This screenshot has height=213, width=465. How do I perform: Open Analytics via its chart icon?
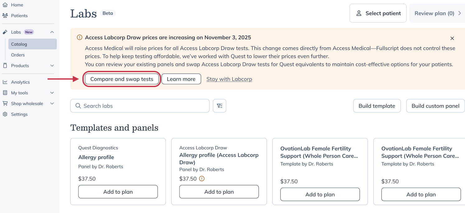coord(5,82)
